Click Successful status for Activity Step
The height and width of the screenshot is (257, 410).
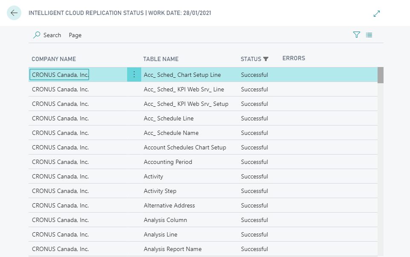(254, 191)
